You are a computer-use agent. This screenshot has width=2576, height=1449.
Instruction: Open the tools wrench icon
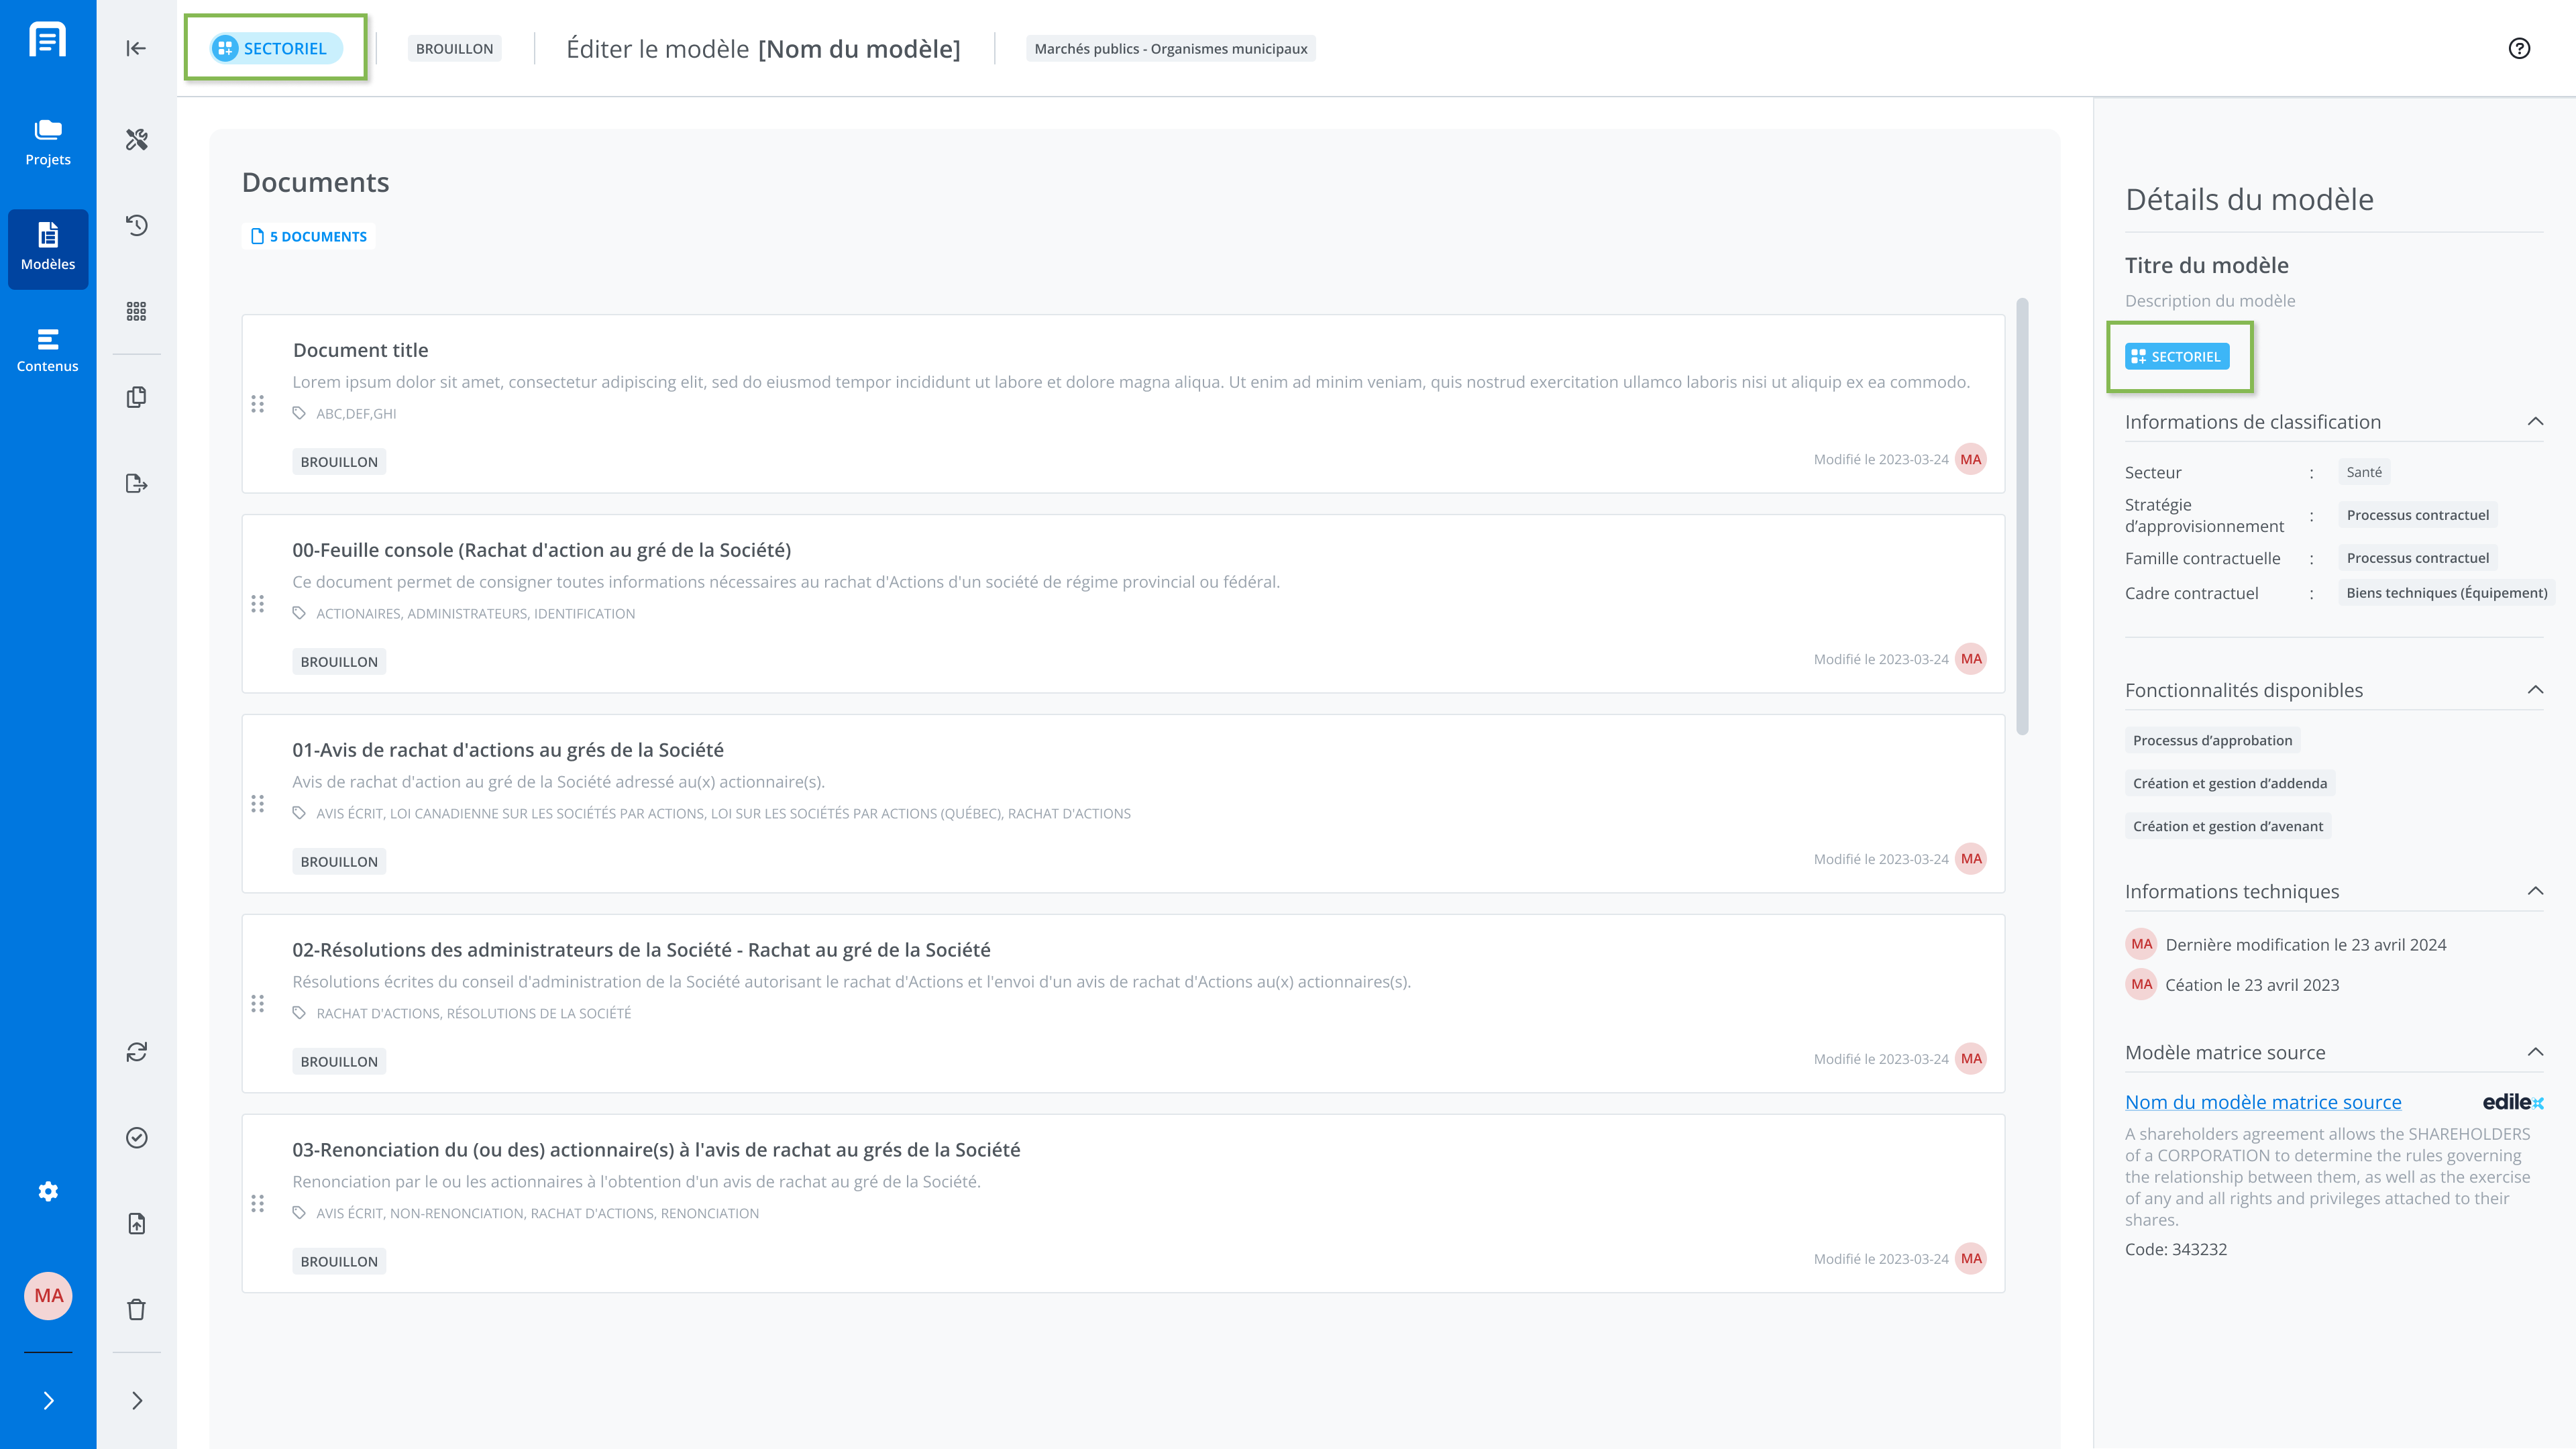click(137, 139)
